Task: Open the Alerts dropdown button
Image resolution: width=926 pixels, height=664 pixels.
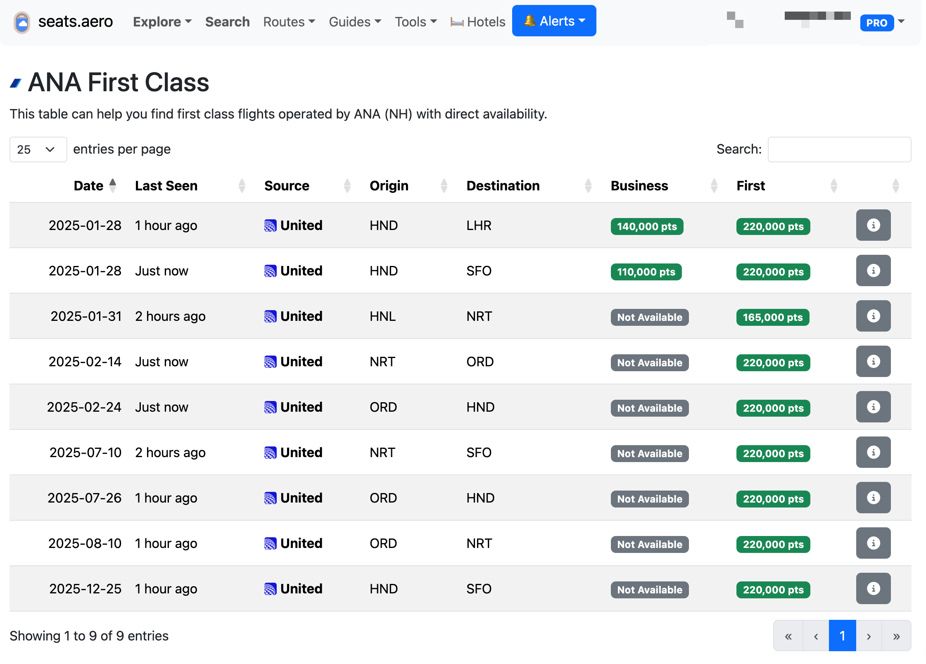Action: (x=554, y=21)
